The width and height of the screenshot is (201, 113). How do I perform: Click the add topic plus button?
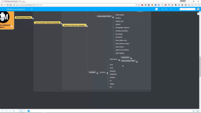pos(156,9)
